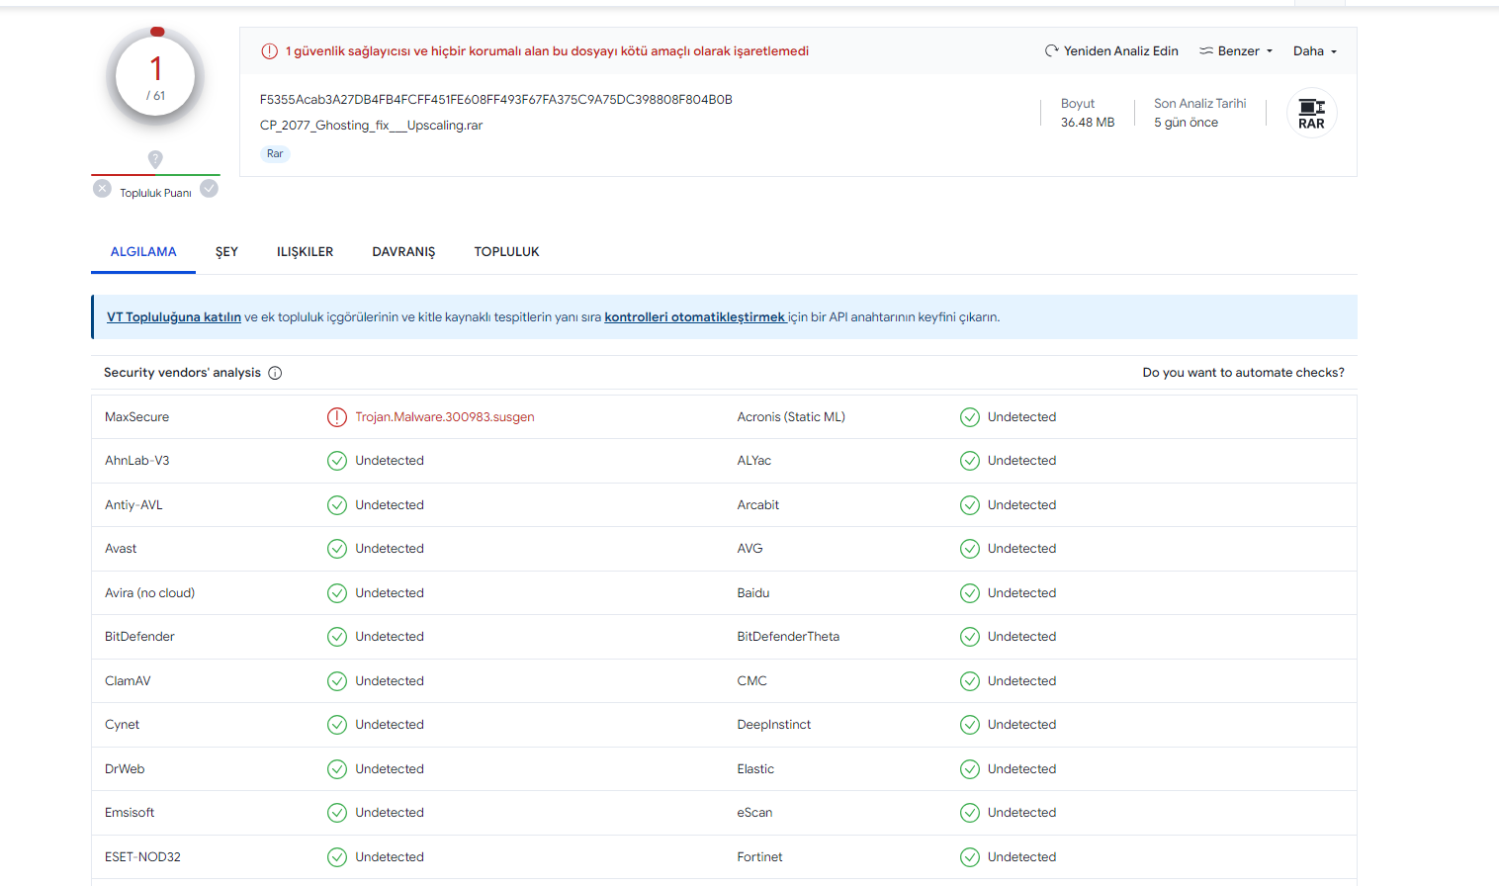Image resolution: width=1499 pixels, height=886 pixels.
Task: Click the MaxSecure red warning icon
Action: tap(337, 417)
